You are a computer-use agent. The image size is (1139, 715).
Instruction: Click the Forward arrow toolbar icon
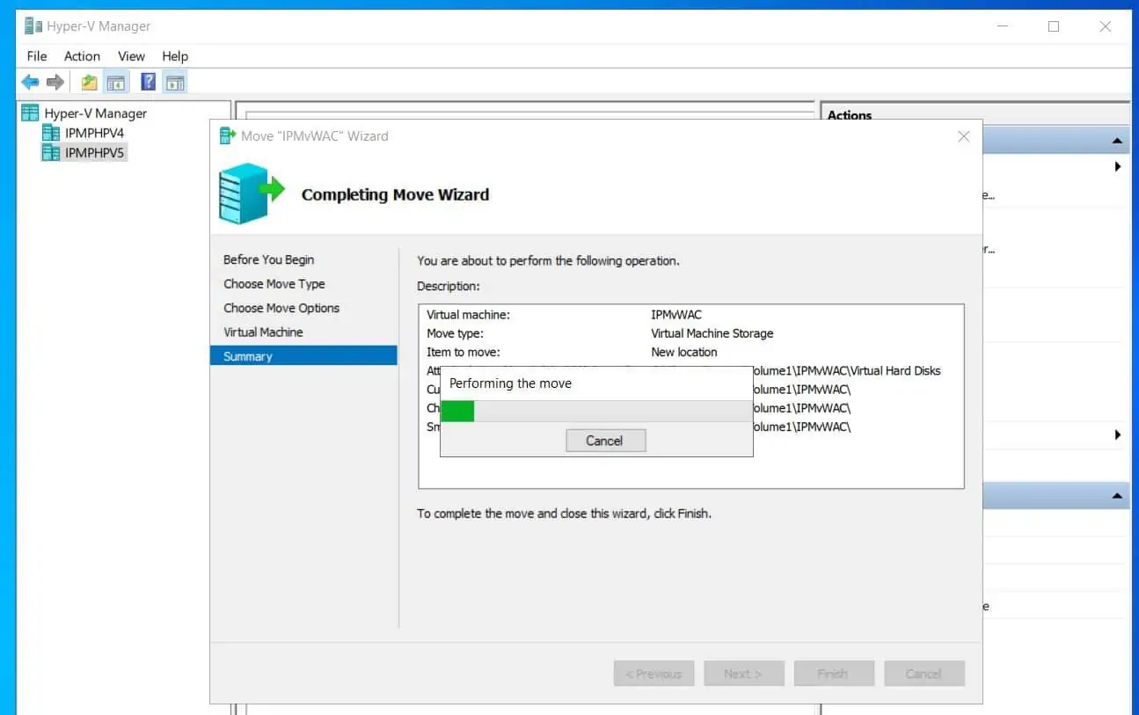click(55, 82)
